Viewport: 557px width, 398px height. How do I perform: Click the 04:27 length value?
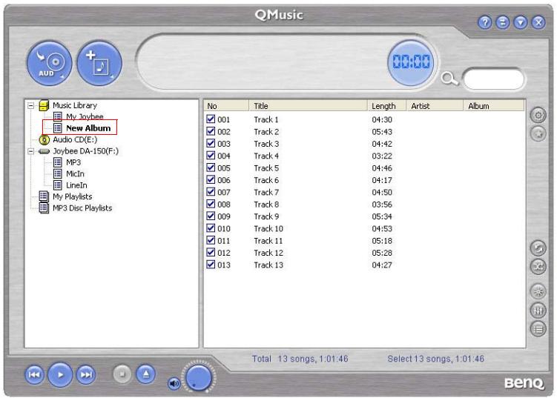tap(382, 265)
